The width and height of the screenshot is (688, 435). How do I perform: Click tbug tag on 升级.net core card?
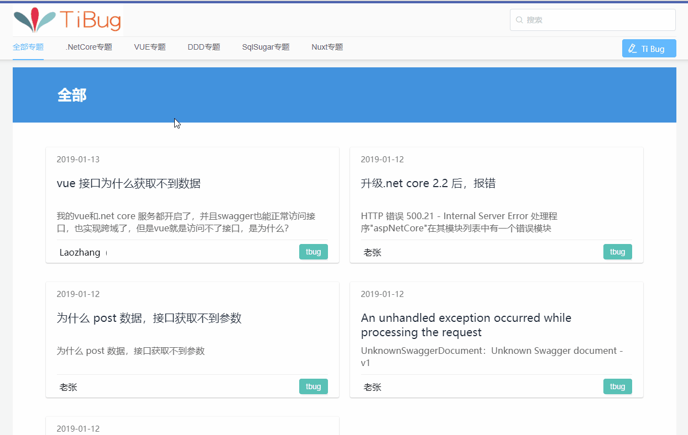click(618, 252)
